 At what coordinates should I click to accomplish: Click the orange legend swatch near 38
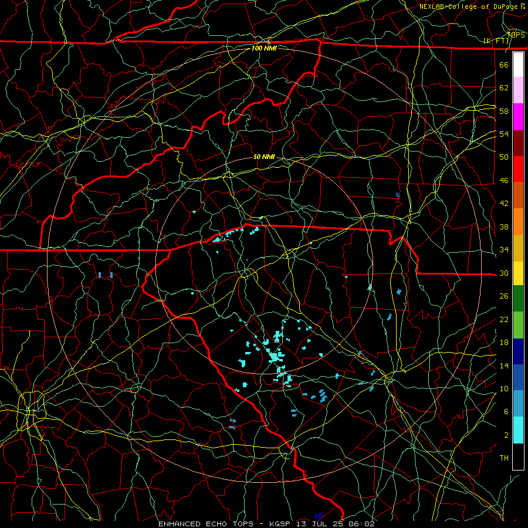(x=518, y=222)
